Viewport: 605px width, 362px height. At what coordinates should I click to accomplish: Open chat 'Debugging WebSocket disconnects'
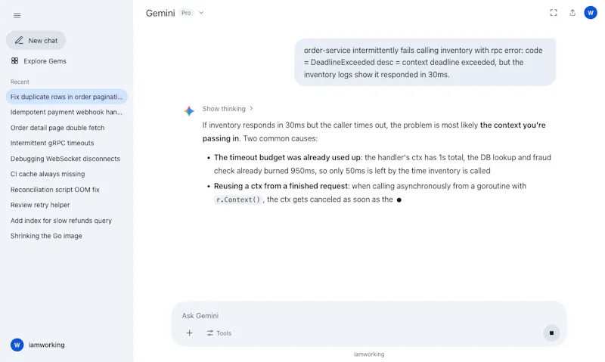click(x=67, y=159)
